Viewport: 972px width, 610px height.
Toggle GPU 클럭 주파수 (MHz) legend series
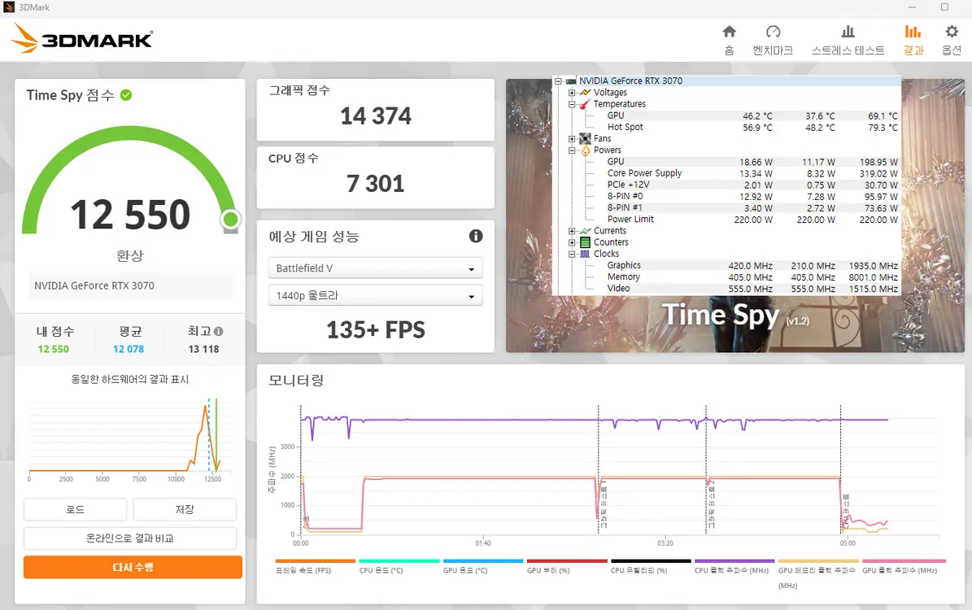click(x=903, y=567)
